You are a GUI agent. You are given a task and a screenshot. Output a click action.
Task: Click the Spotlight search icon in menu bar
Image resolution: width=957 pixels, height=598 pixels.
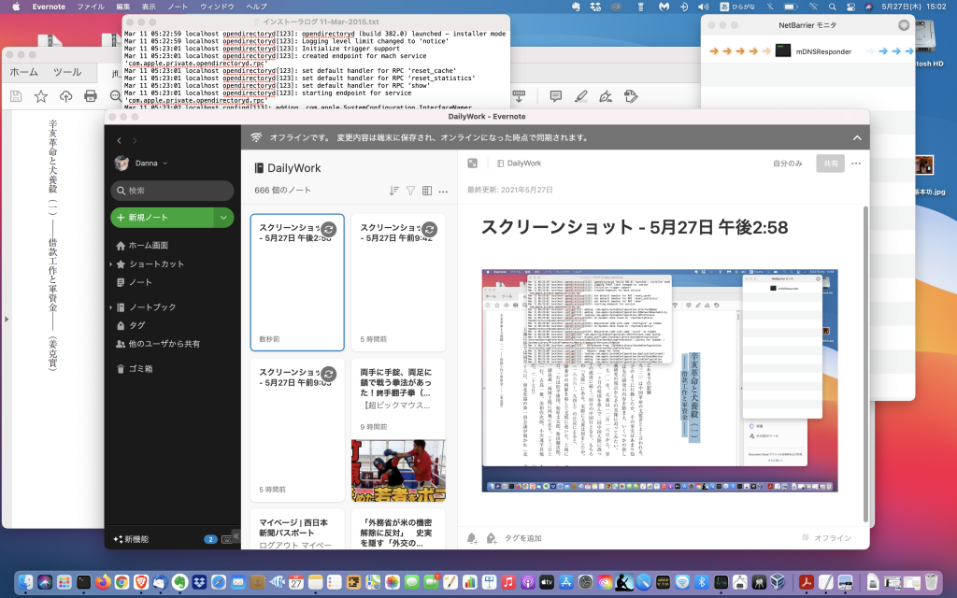point(832,7)
